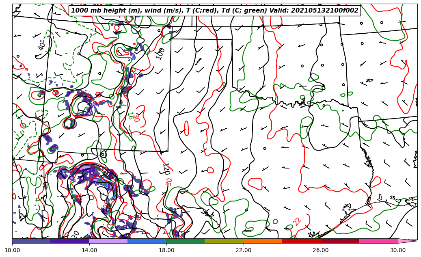Select the medium blue colorbar segment

(147, 241)
